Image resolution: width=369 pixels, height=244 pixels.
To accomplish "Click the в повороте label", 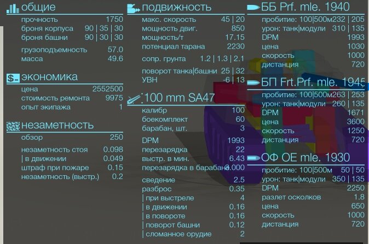I will 165,216.
